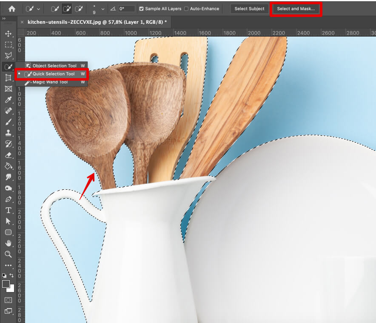Click the foreground color swatch
This screenshot has width=376, height=323.
[x=6, y=285]
